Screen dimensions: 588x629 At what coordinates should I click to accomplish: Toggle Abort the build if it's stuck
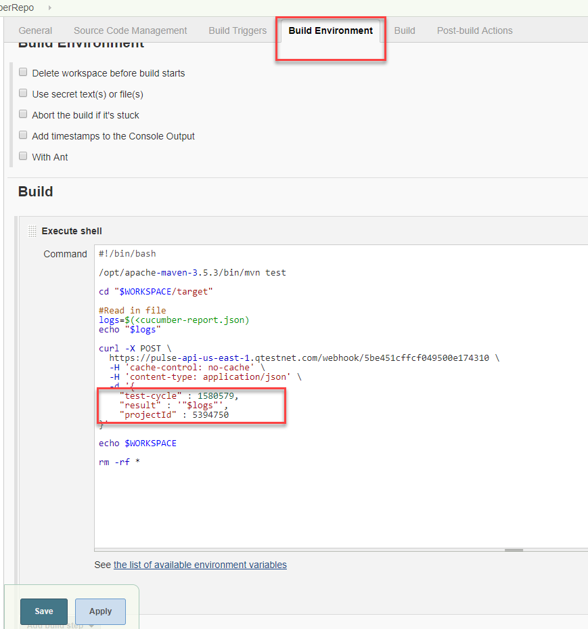[x=23, y=114]
